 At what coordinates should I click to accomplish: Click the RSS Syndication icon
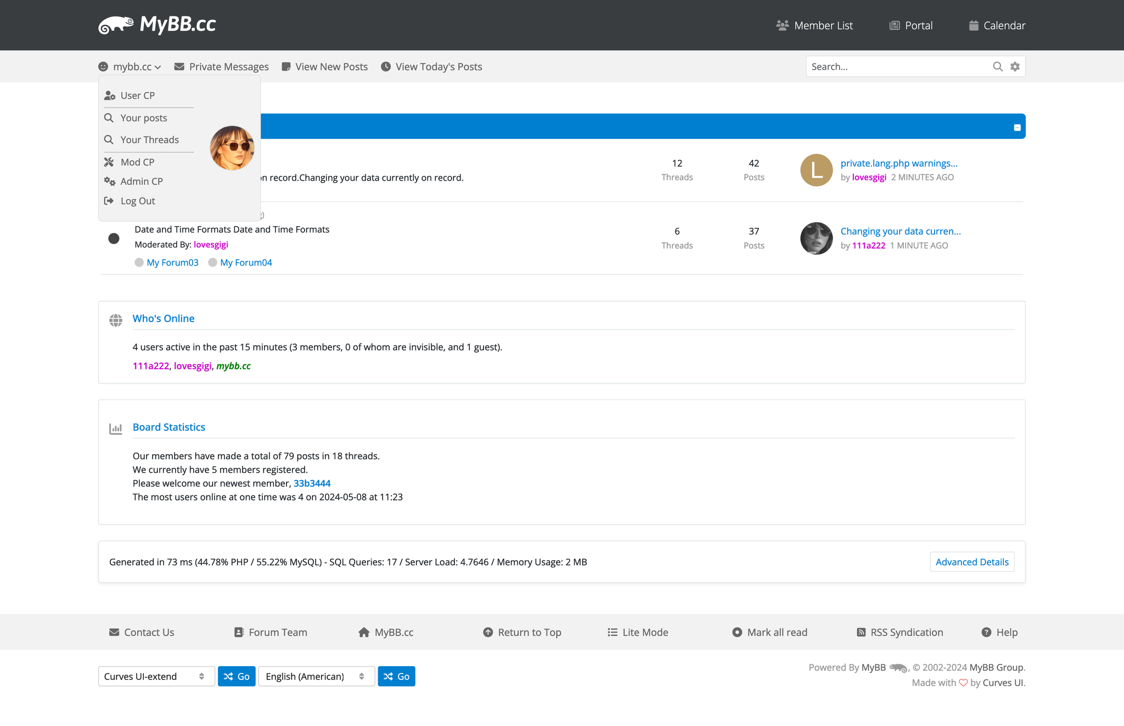click(862, 632)
